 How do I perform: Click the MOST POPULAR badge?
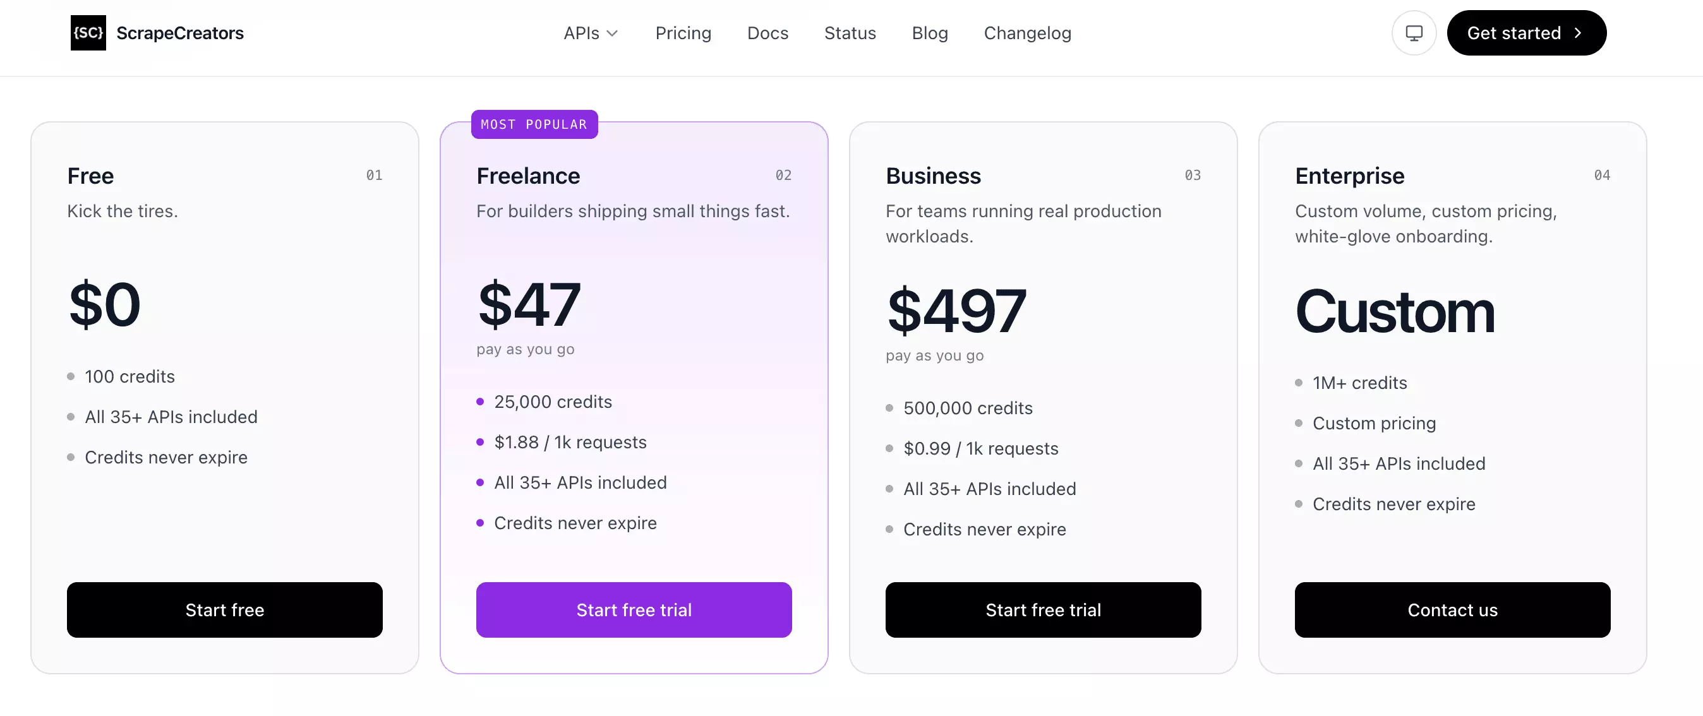coord(534,124)
